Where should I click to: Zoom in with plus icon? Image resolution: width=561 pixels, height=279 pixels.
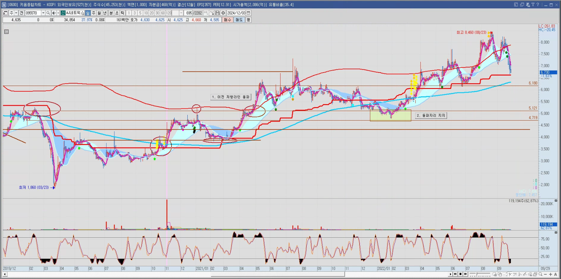[551, 274]
